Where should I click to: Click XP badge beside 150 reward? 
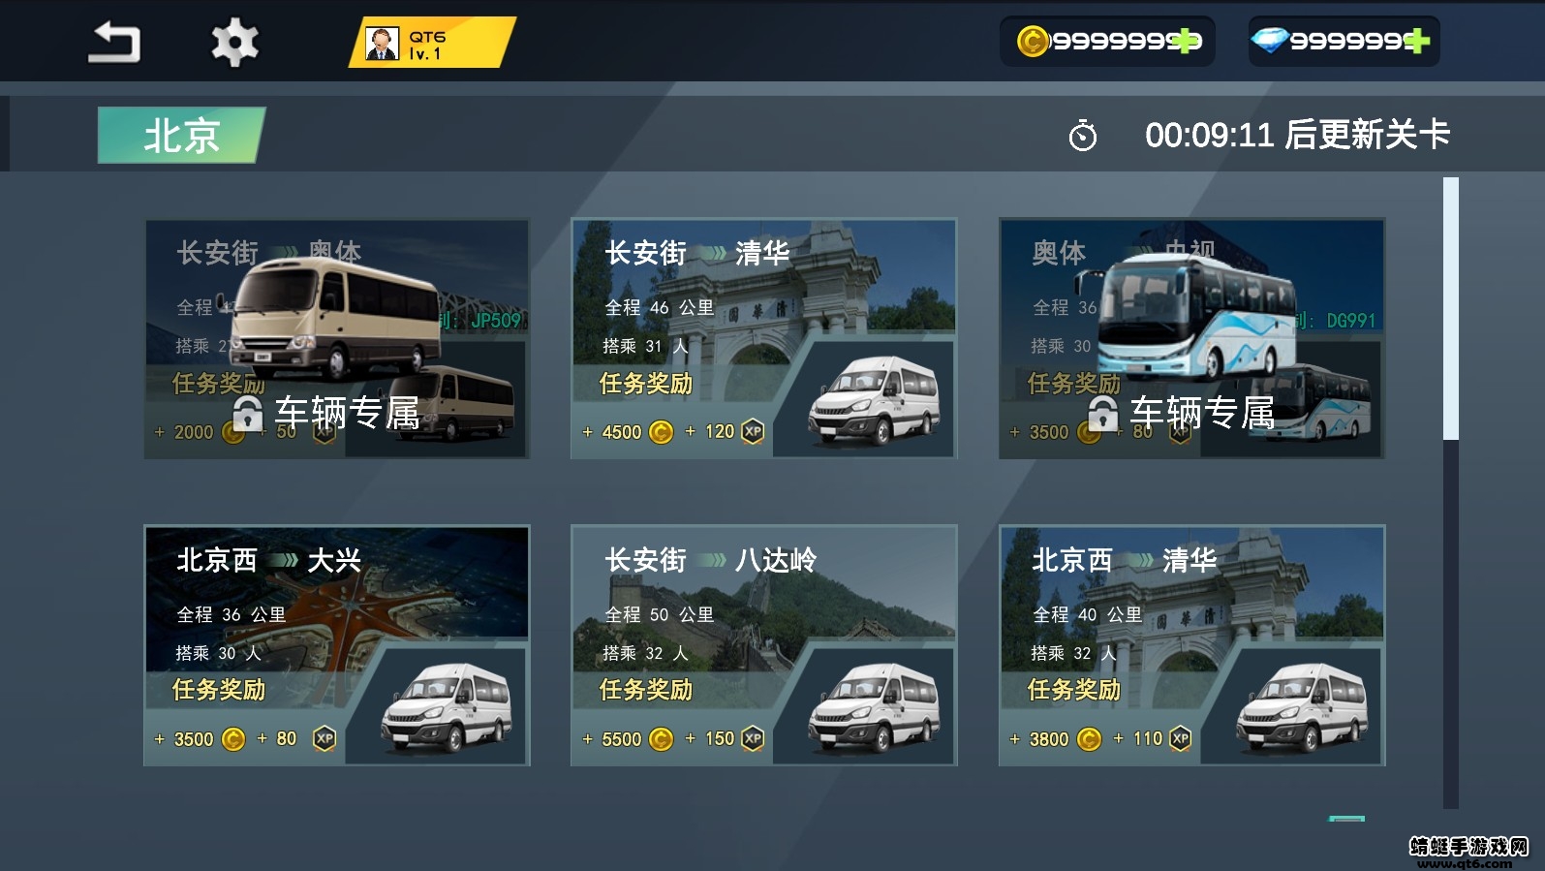753,739
